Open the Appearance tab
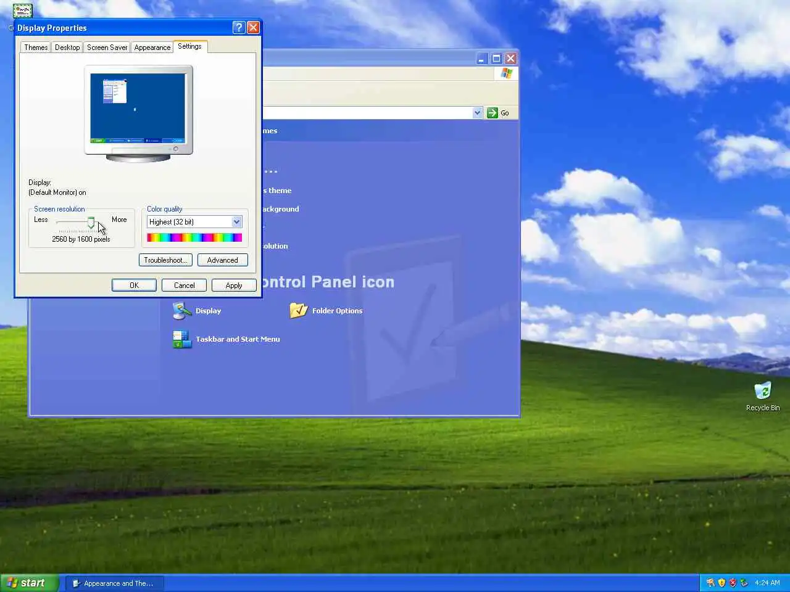The height and width of the screenshot is (592, 790). (152, 47)
